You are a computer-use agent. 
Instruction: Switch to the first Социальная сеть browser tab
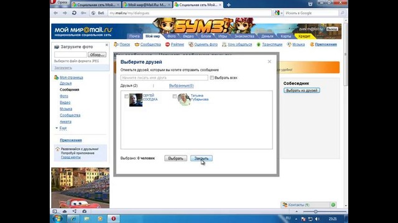tap(96, 5)
